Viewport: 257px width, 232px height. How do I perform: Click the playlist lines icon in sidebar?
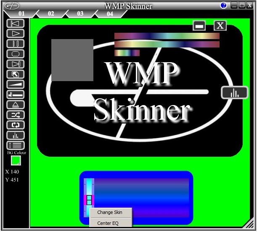point(16,145)
